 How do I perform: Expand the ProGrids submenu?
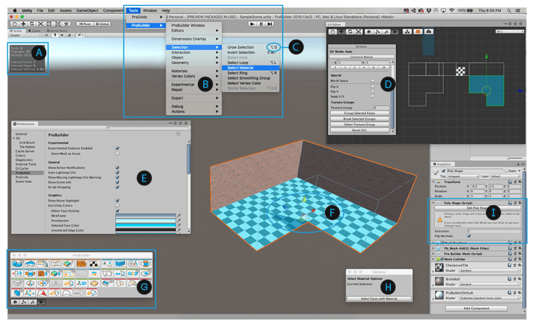(x=146, y=17)
